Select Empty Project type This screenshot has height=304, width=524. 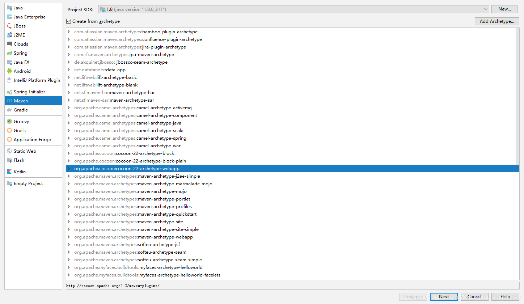pos(33,183)
